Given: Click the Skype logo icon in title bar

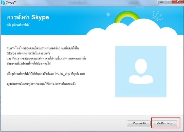Looking at the screenshot, I should tap(3, 2).
